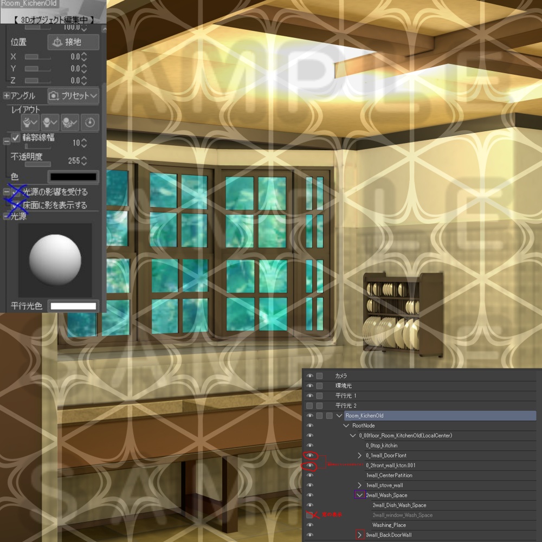Open the third layout preset icon dropdown
The width and height of the screenshot is (542, 542).
click(70, 122)
